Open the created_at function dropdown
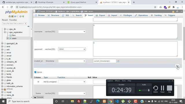This screenshot has width=185, height=104. [72, 61]
